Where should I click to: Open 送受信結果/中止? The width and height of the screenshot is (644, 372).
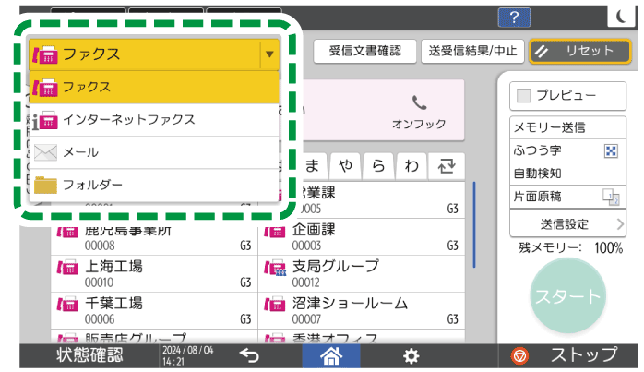472,51
